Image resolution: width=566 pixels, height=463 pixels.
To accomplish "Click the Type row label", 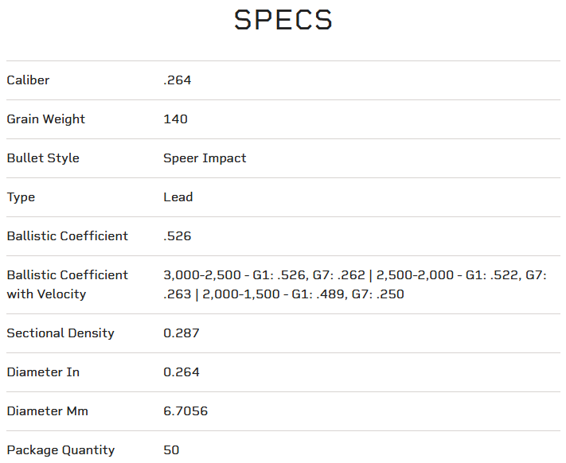I will click(21, 197).
